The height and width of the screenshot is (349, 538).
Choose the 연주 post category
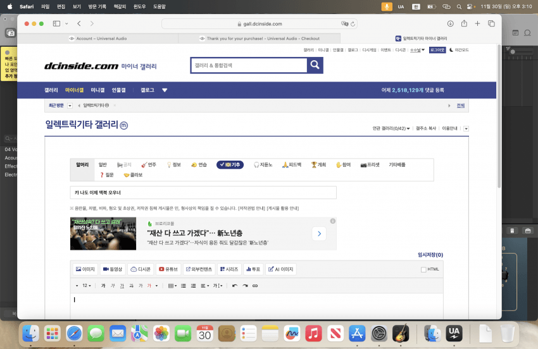click(x=149, y=164)
